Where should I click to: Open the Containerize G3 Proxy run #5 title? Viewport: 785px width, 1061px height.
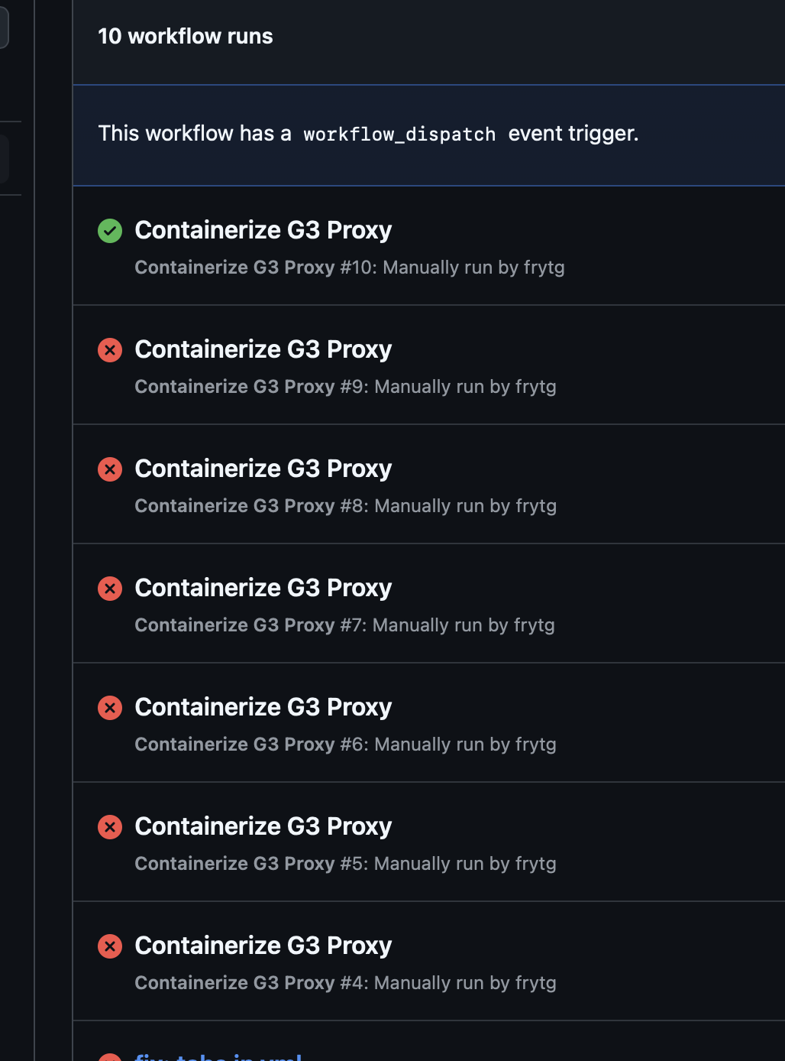tap(263, 826)
